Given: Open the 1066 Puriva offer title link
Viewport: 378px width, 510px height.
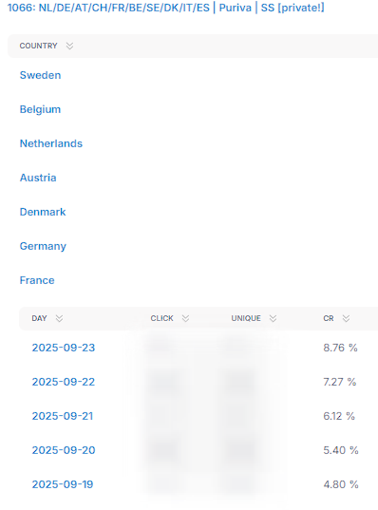Looking at the screenshot, I should (166, 8).
